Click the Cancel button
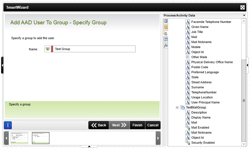Viewport: 250px width, 149px height. point(153,125)
